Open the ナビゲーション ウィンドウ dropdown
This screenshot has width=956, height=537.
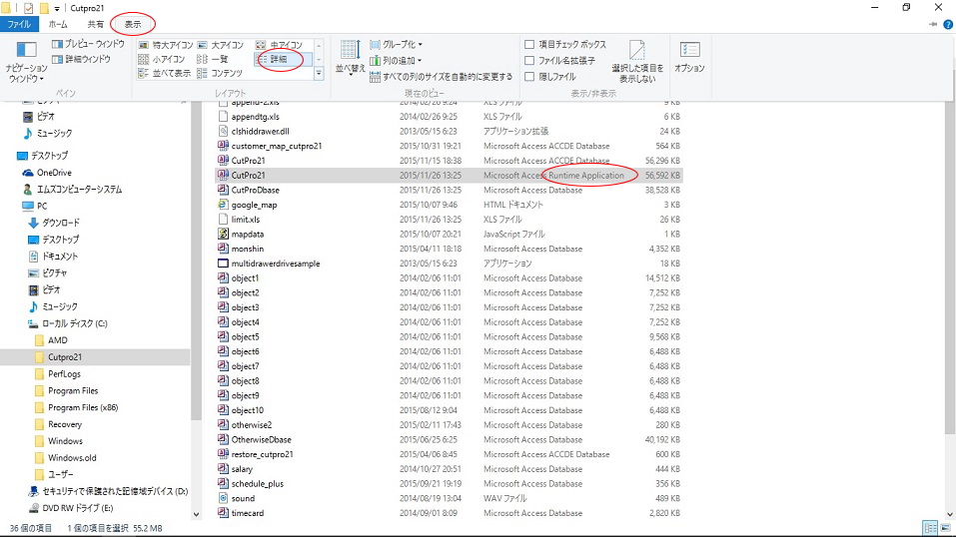point(26,62)
